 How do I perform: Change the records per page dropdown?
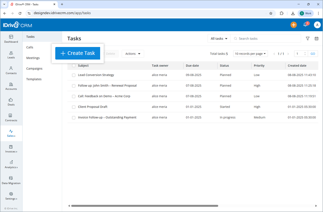(251, 53)
